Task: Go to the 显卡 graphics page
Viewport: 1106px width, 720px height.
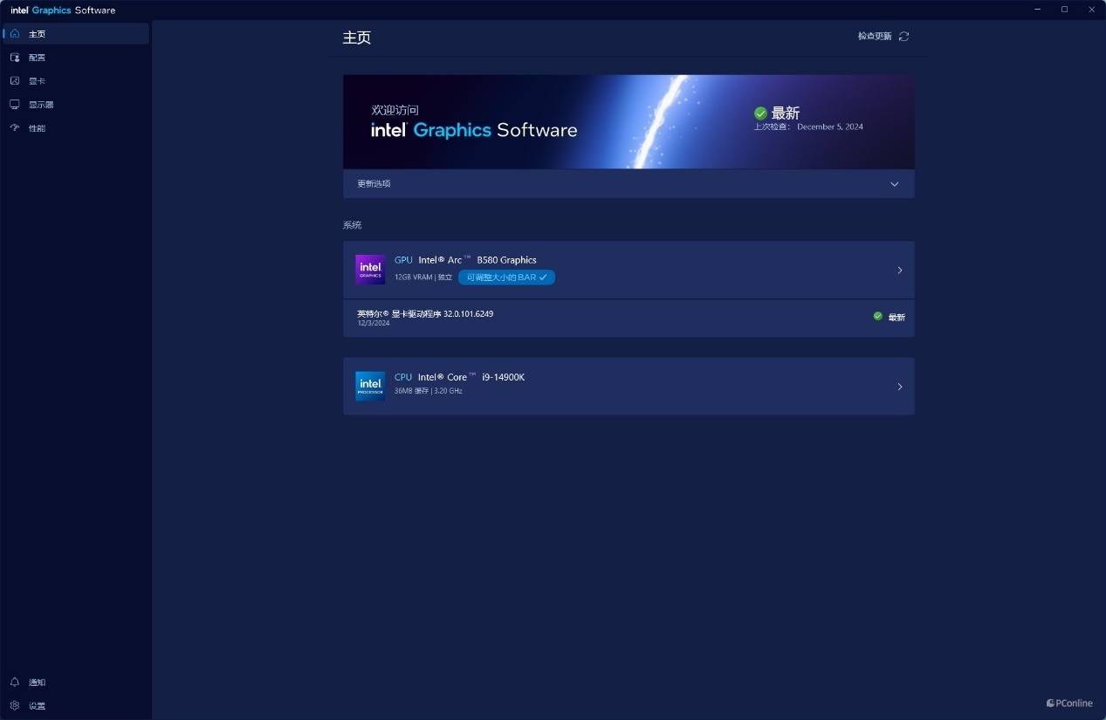Action: pyautogui.click(x=76, y=81)
